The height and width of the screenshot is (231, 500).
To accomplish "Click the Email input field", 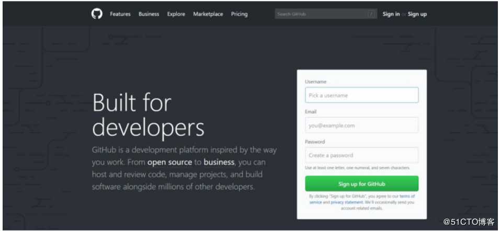I will tap(361, 125).
